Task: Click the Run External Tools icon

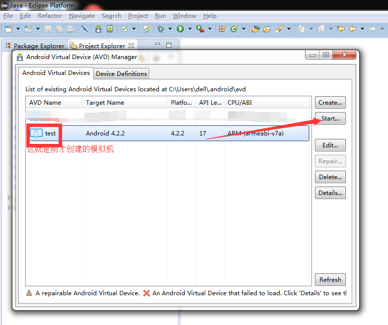Action: click(200, 29)
